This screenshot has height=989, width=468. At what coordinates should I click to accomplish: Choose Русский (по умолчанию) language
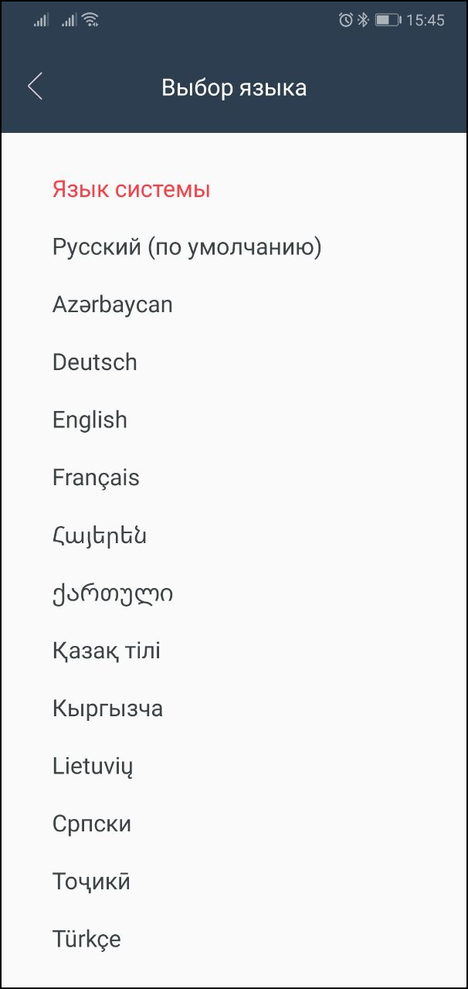pyautogui.click(x=187, y=247)
